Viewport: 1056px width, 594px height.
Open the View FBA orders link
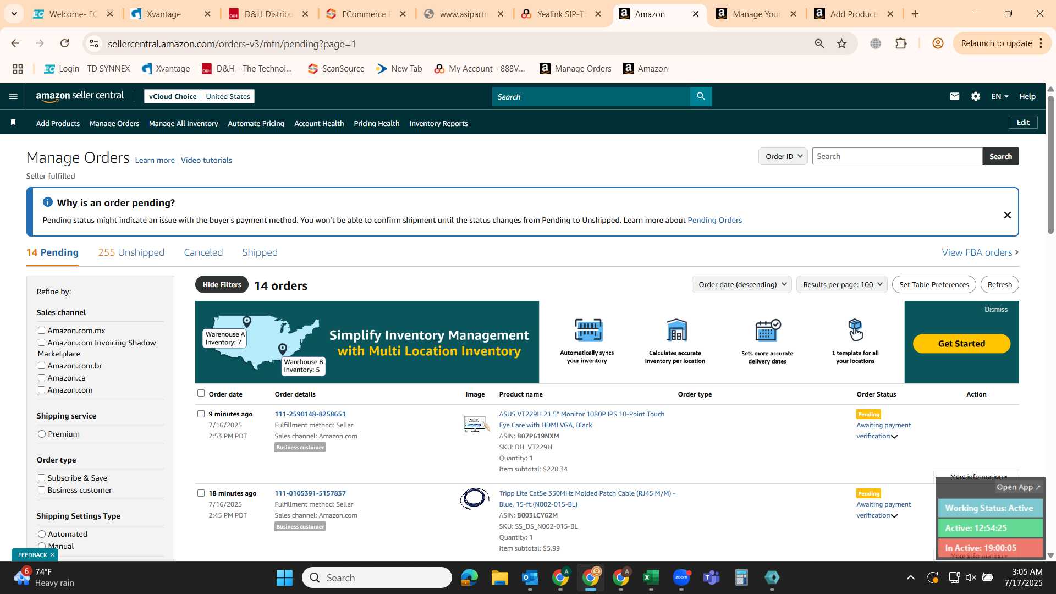(980, 252)
